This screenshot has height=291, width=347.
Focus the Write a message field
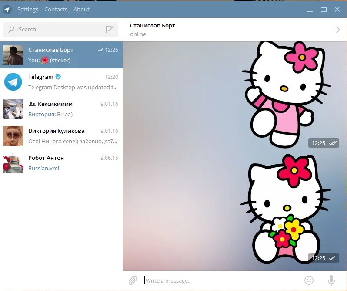pyautogui.click(x=221, y=281)
